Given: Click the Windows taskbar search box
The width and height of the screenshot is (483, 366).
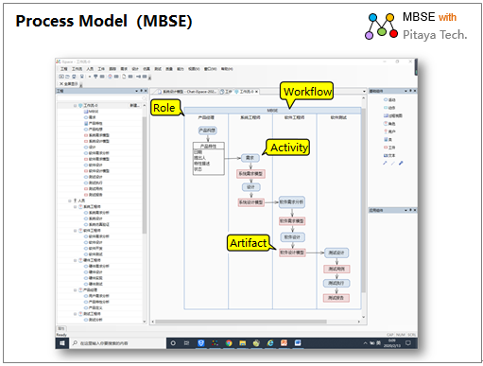Looking at the screenshot, I should tap(117, 343).
